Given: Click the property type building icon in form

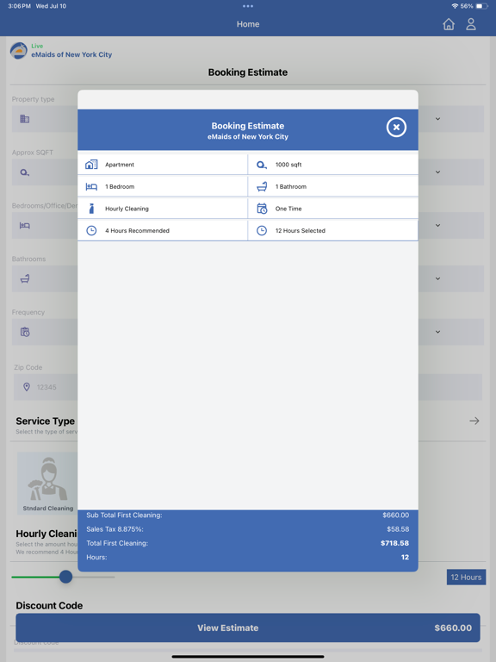Looking at the screenshot, I should (25, 119).
